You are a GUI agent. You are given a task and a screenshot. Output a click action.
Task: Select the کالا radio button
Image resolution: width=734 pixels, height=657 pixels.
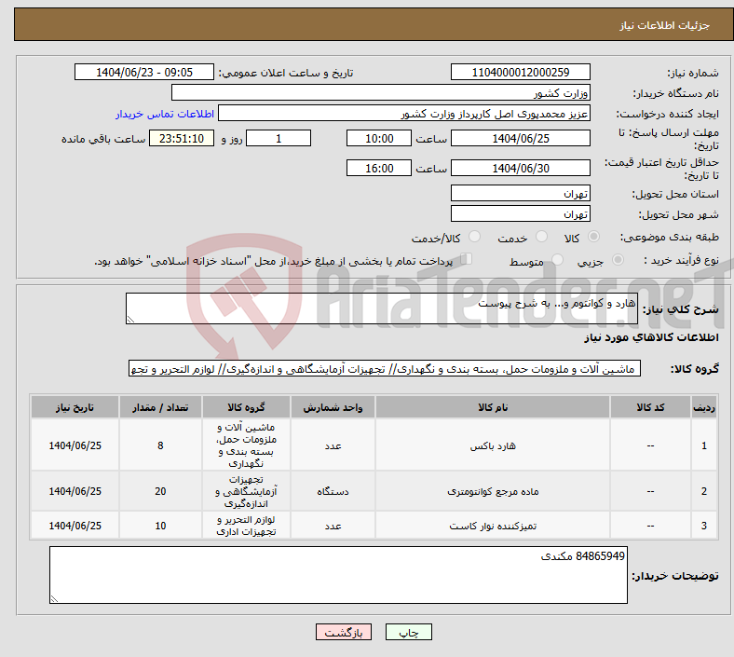tap(593, 237)
